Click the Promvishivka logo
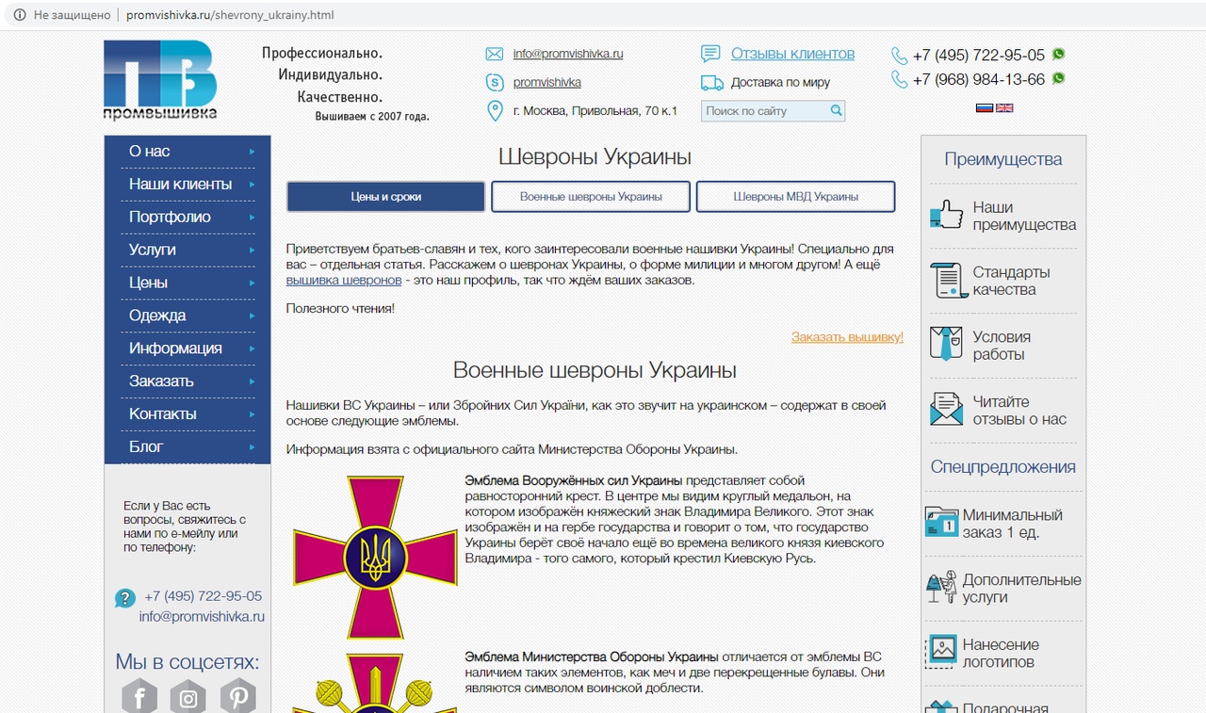The width and height of the screenshot is (1206, 713). pyautogui.click(x=160, y=80)
